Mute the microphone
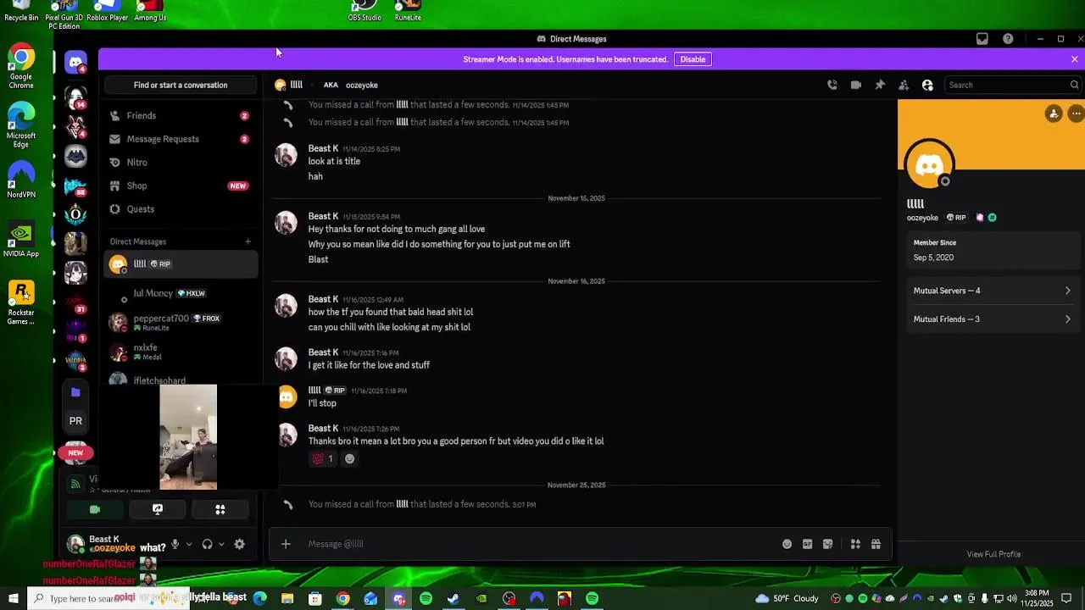The width and height of the screenshot is (1085, 610). [175, 545]
